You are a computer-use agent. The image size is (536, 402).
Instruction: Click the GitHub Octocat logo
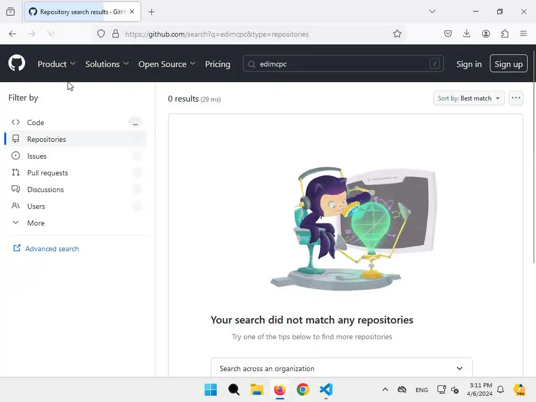(16, 63)
